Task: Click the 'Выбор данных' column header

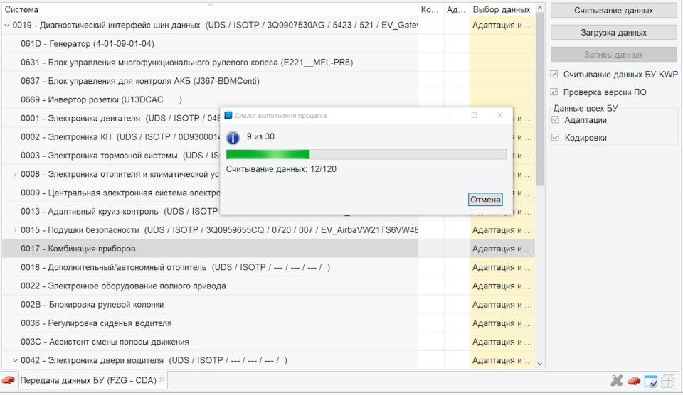Action: [502, 9]
